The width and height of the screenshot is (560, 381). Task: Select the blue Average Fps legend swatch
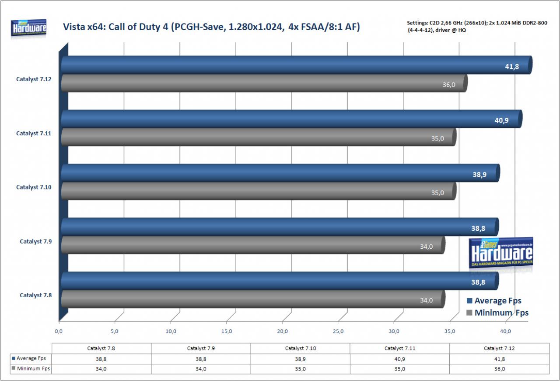(x=469, y=301)
